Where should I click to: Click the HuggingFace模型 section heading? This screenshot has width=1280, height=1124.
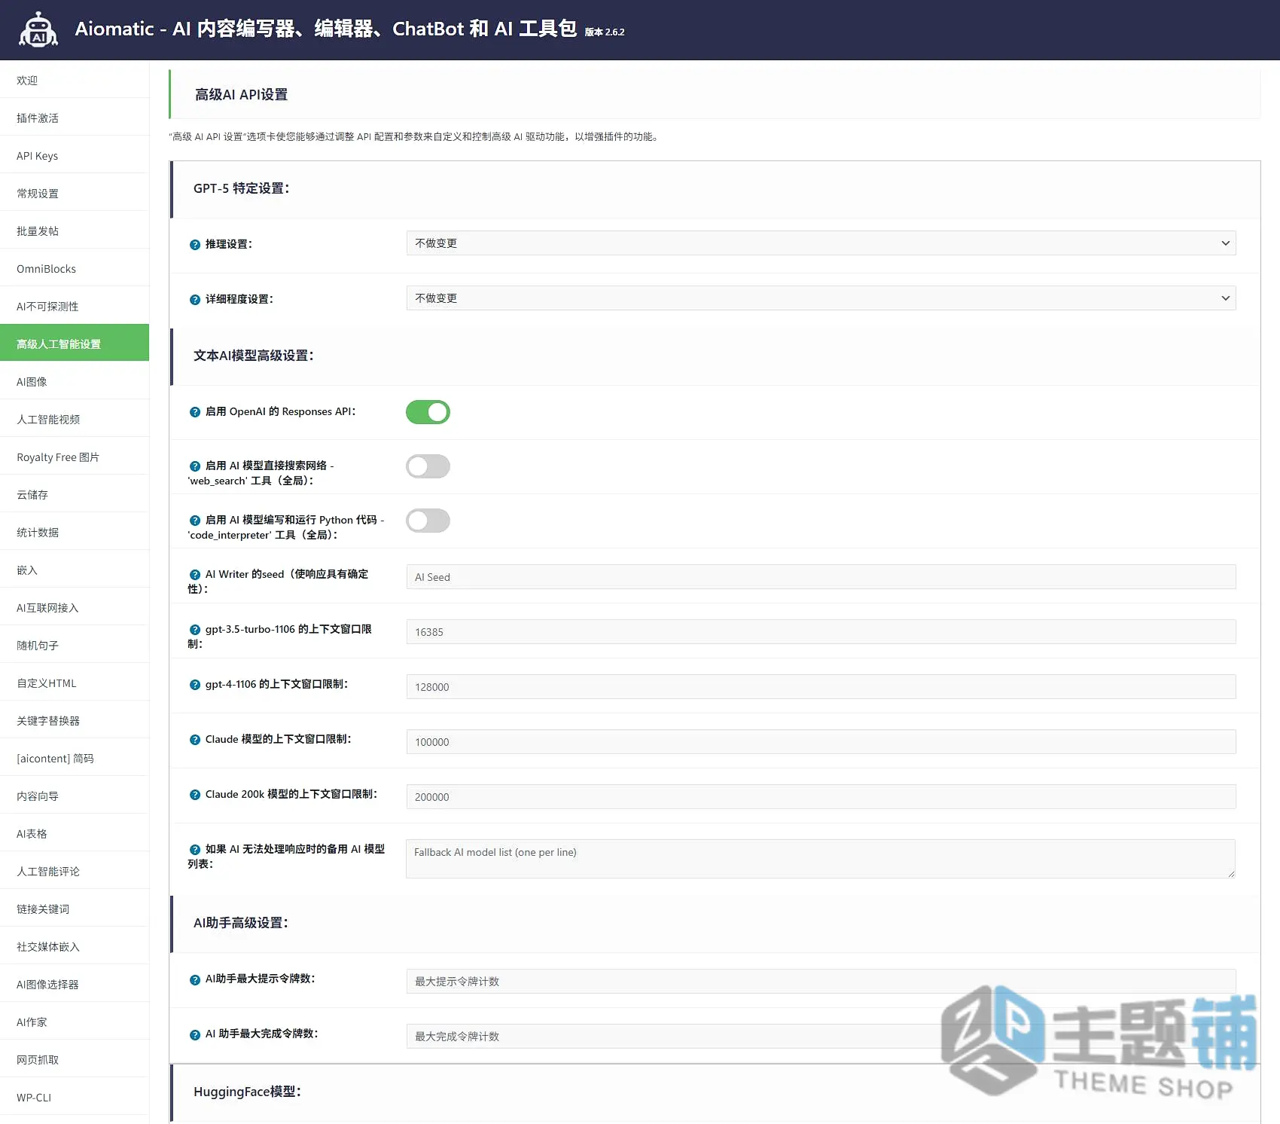[247, 1092]
